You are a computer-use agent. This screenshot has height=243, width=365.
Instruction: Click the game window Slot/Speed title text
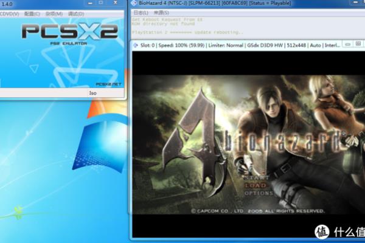(x=240, y=46)
